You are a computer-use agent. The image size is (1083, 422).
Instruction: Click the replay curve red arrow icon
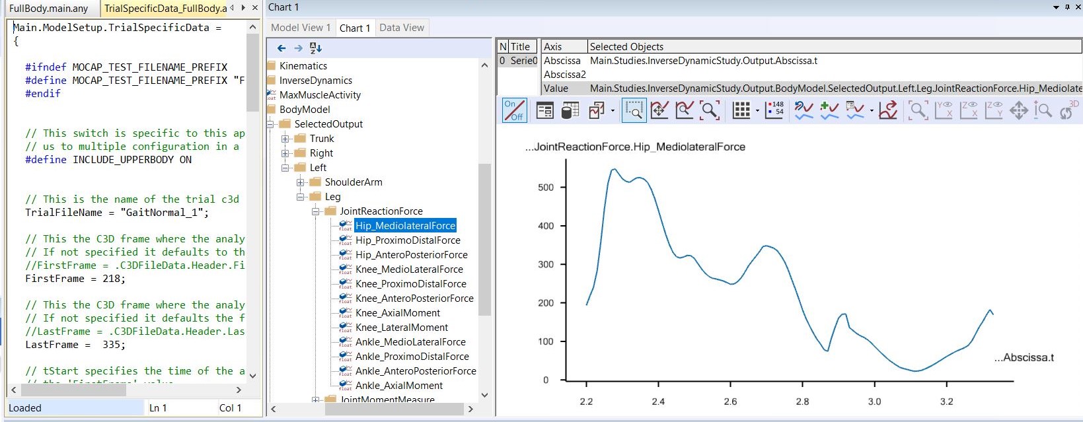click(x=889, y=110)
